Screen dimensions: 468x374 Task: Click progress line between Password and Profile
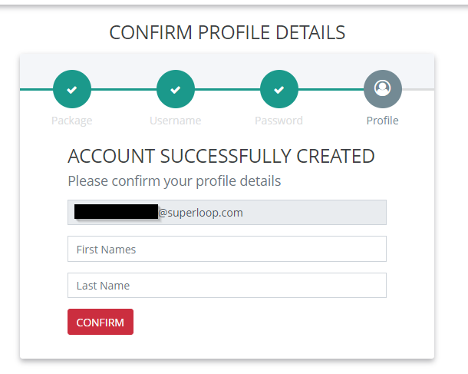click(x=331, y=90)
